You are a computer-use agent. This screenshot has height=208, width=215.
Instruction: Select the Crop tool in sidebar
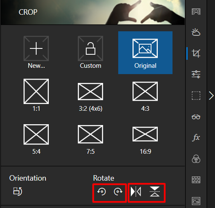[196, 53]
